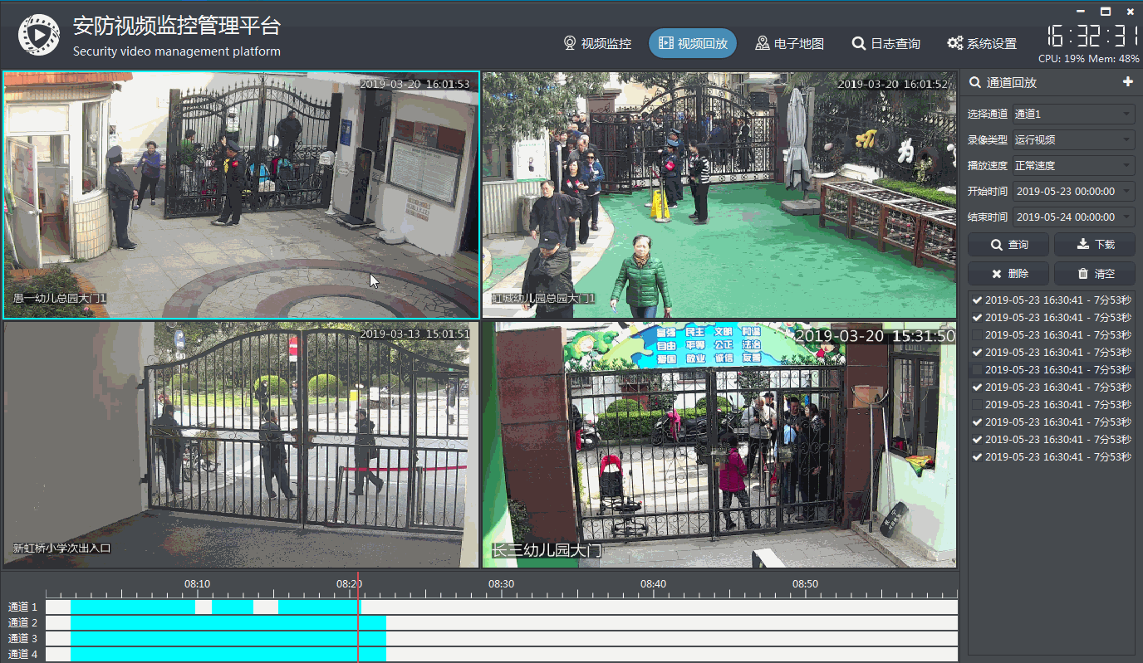
Task: Open the 系统设置 system settings tab
Action: (982, 43)
